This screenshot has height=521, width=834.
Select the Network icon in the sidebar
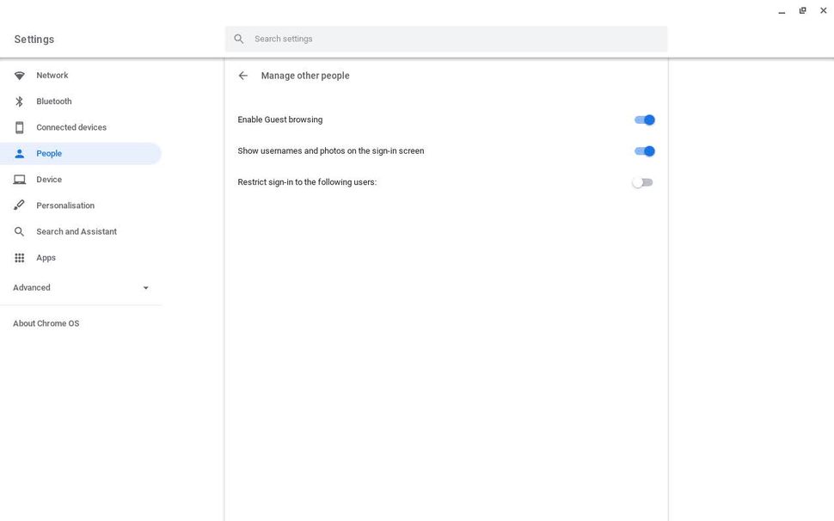click(19, 75)
